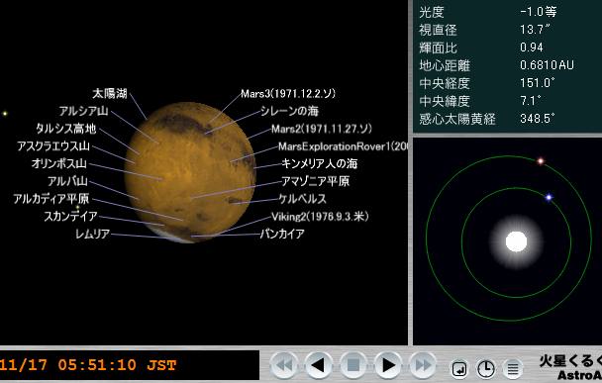This screenshot has height=383, width=602.
Task: Click the オリンポス山 label
Action: (59, 164)
